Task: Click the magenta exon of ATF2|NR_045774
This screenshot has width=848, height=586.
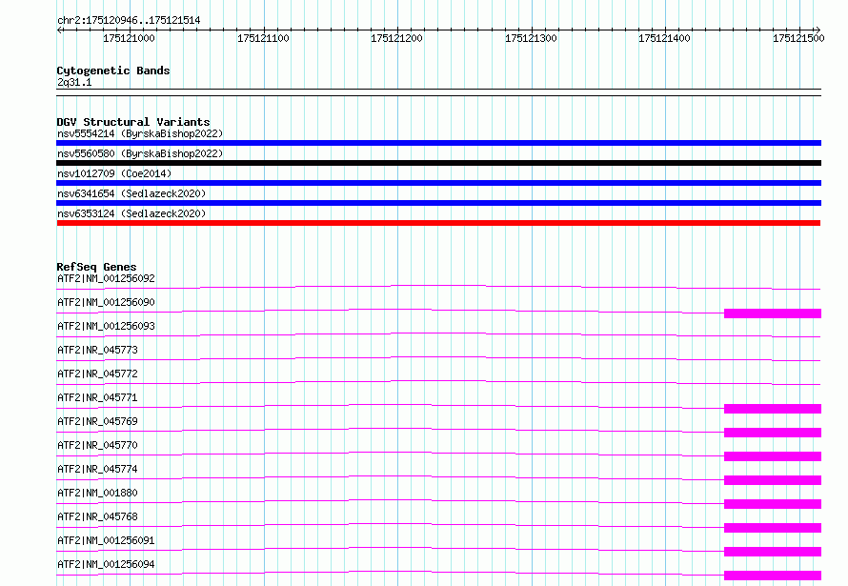Action: coord(773,480)
